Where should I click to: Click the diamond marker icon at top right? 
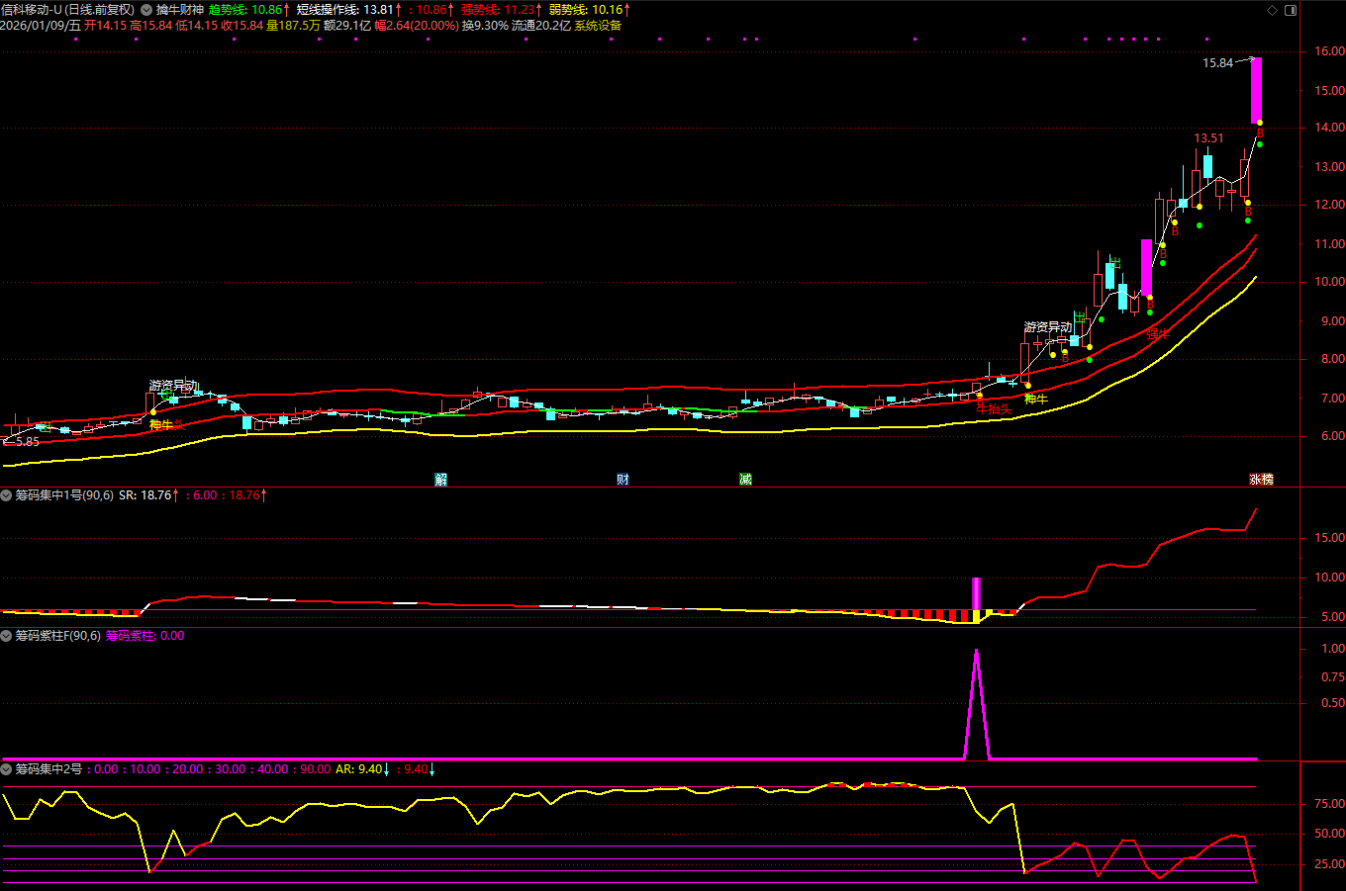click(1272, 10)
